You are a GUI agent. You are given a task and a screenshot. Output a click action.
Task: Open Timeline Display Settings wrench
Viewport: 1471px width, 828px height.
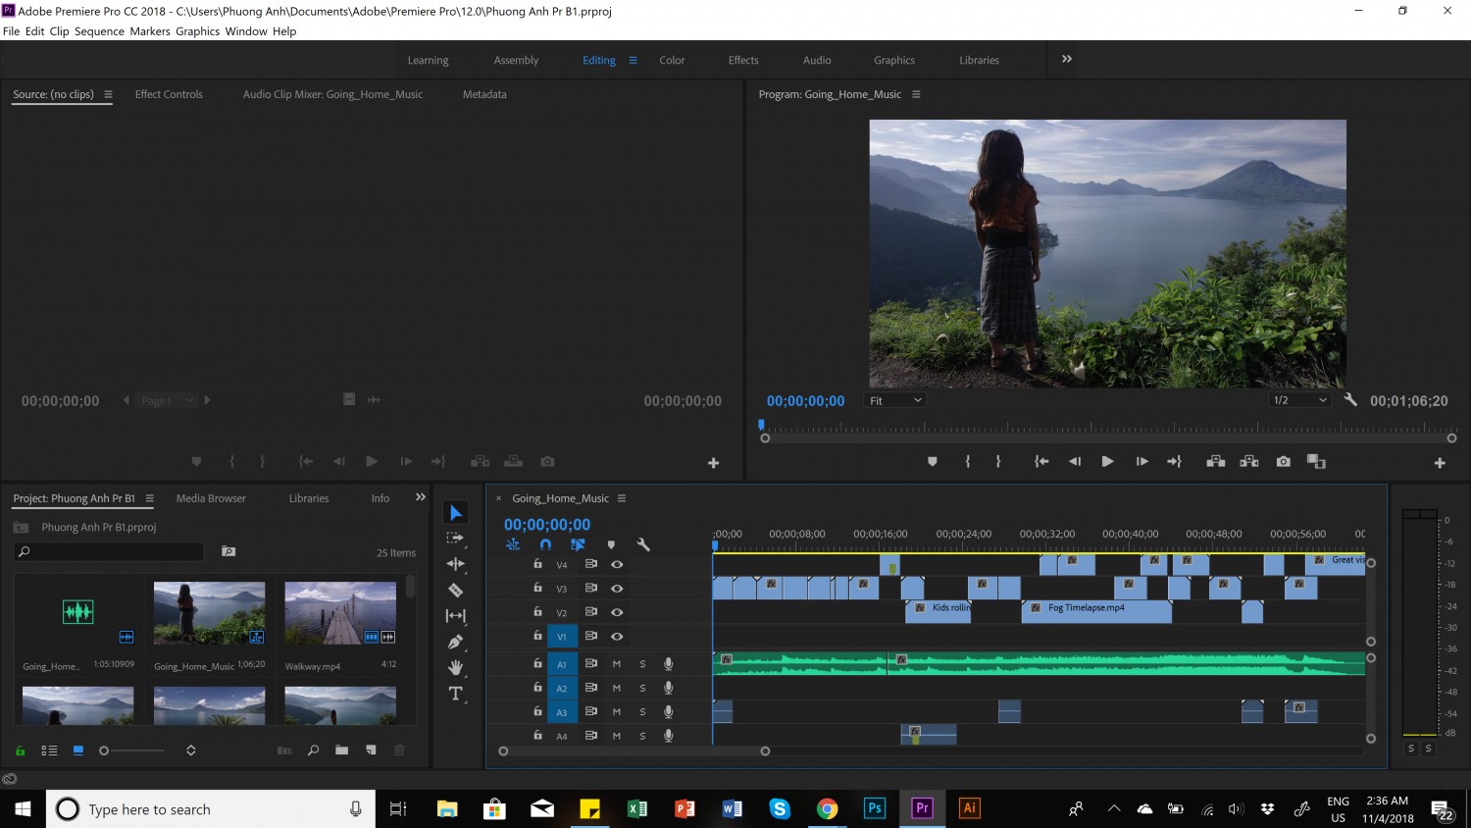643,544
